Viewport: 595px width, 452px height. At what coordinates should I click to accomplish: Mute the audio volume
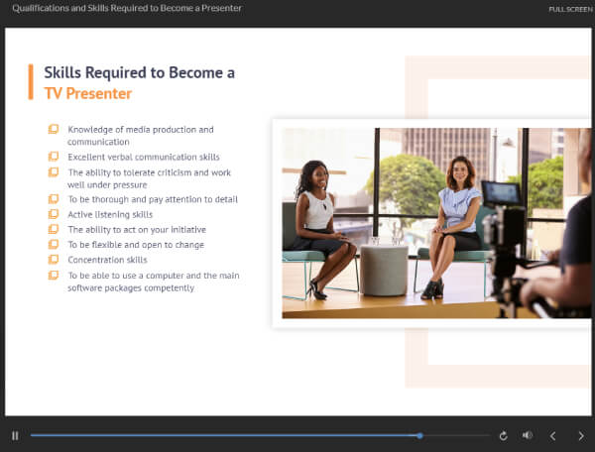click(528, 435)
